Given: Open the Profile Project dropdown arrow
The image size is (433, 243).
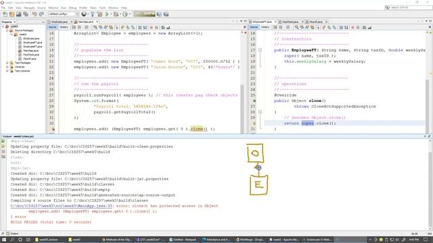Looking at the screenshot, I should coord(129,14).
